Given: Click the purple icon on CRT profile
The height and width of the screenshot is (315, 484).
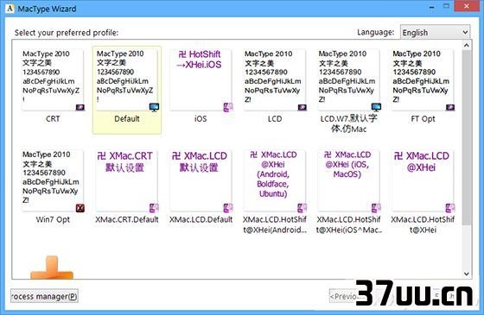Looking at the screenshot, I should 80,107.
